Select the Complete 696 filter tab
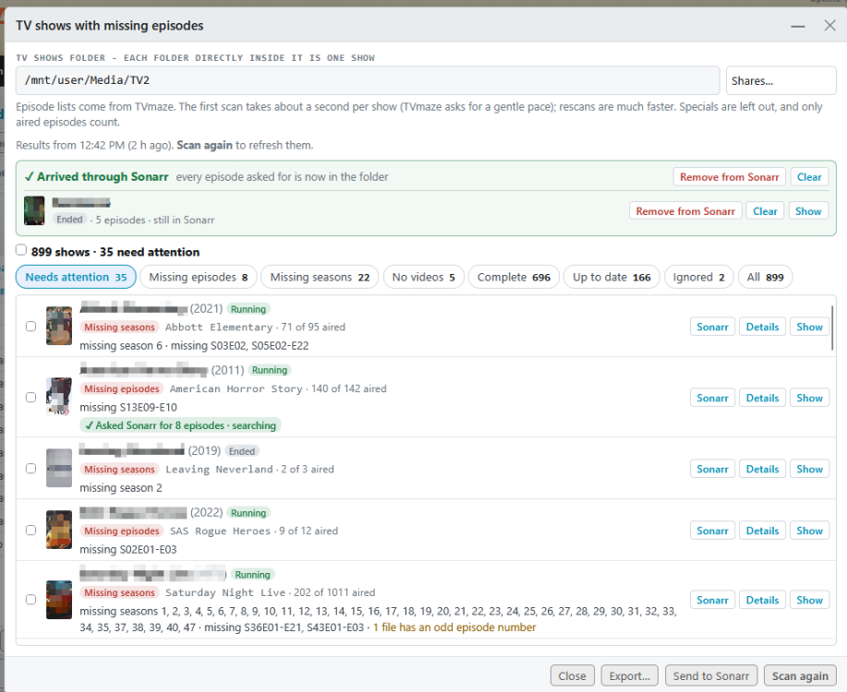The width and height of the screenshot is (847, 692). 514,277
